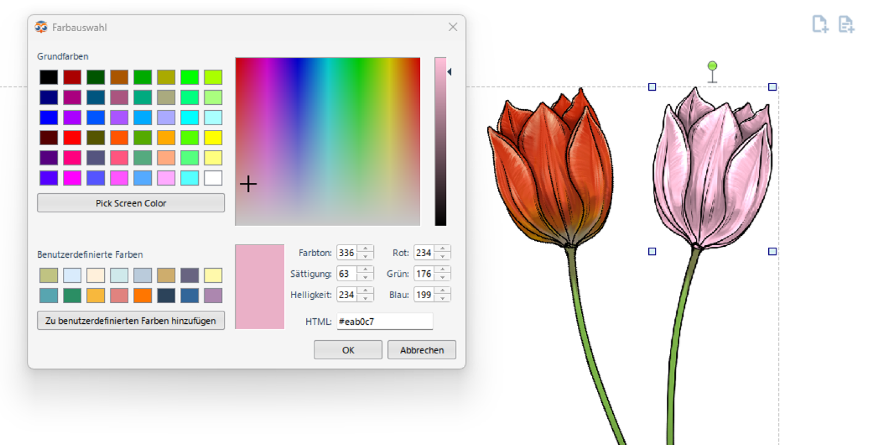Select the red tulip image
The width and height of the screenshot is (873, 445).
pyautogui.click(x=551, y=175)
